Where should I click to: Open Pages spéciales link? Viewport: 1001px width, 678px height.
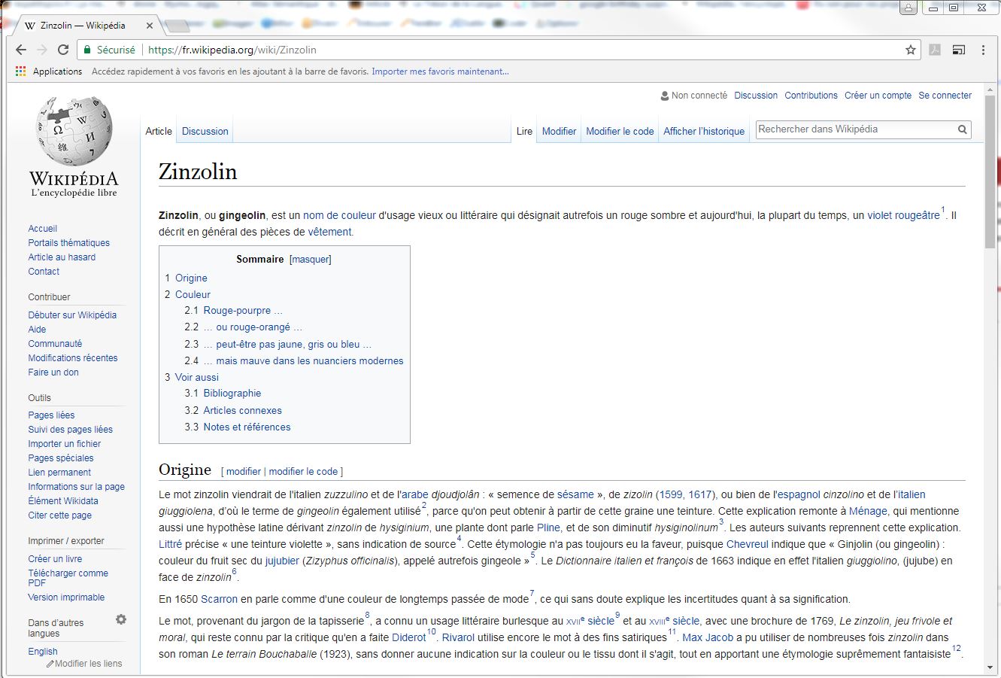[61, 458]
